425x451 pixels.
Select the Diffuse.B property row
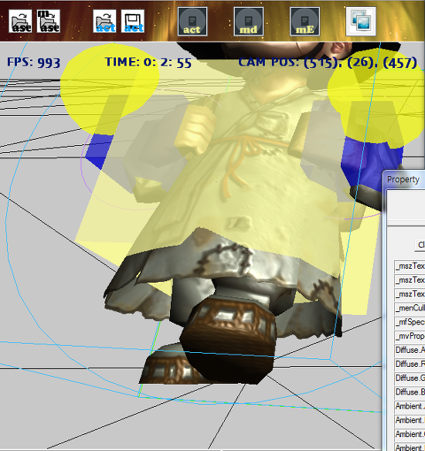click(410, 392)
